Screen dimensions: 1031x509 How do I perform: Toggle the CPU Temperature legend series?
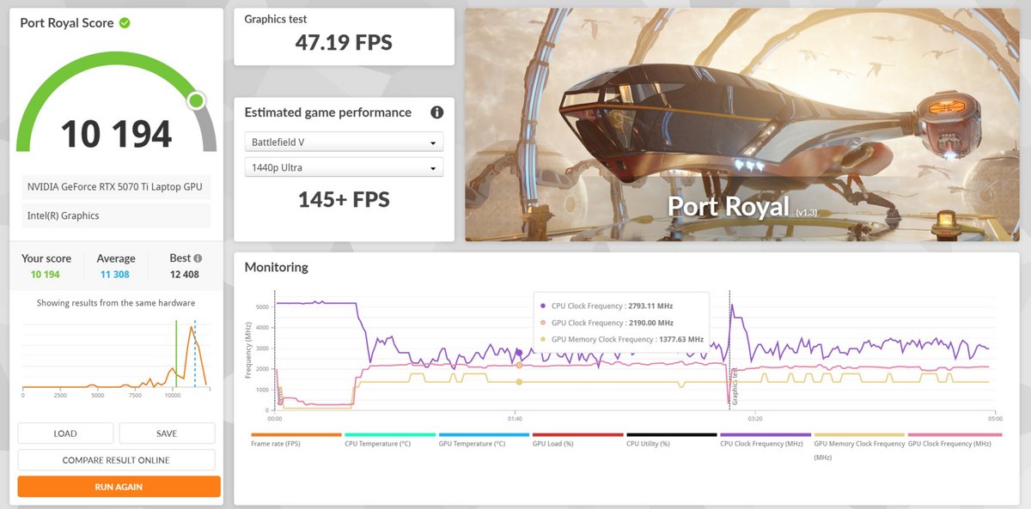[x=389, y=440]
